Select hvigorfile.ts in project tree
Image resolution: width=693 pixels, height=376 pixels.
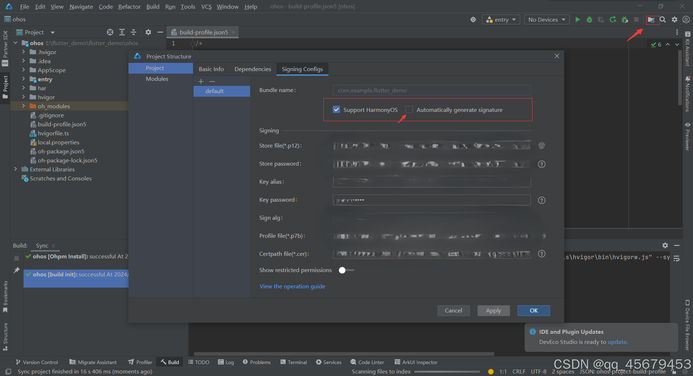pos(53,133)
